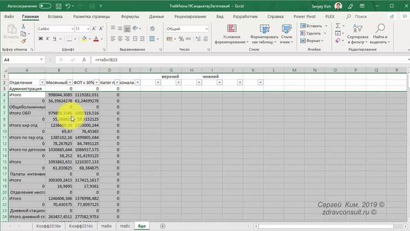Center text horizontally
Image resolution: width=410 pixels, height=231 pixels.
(120, 38)
